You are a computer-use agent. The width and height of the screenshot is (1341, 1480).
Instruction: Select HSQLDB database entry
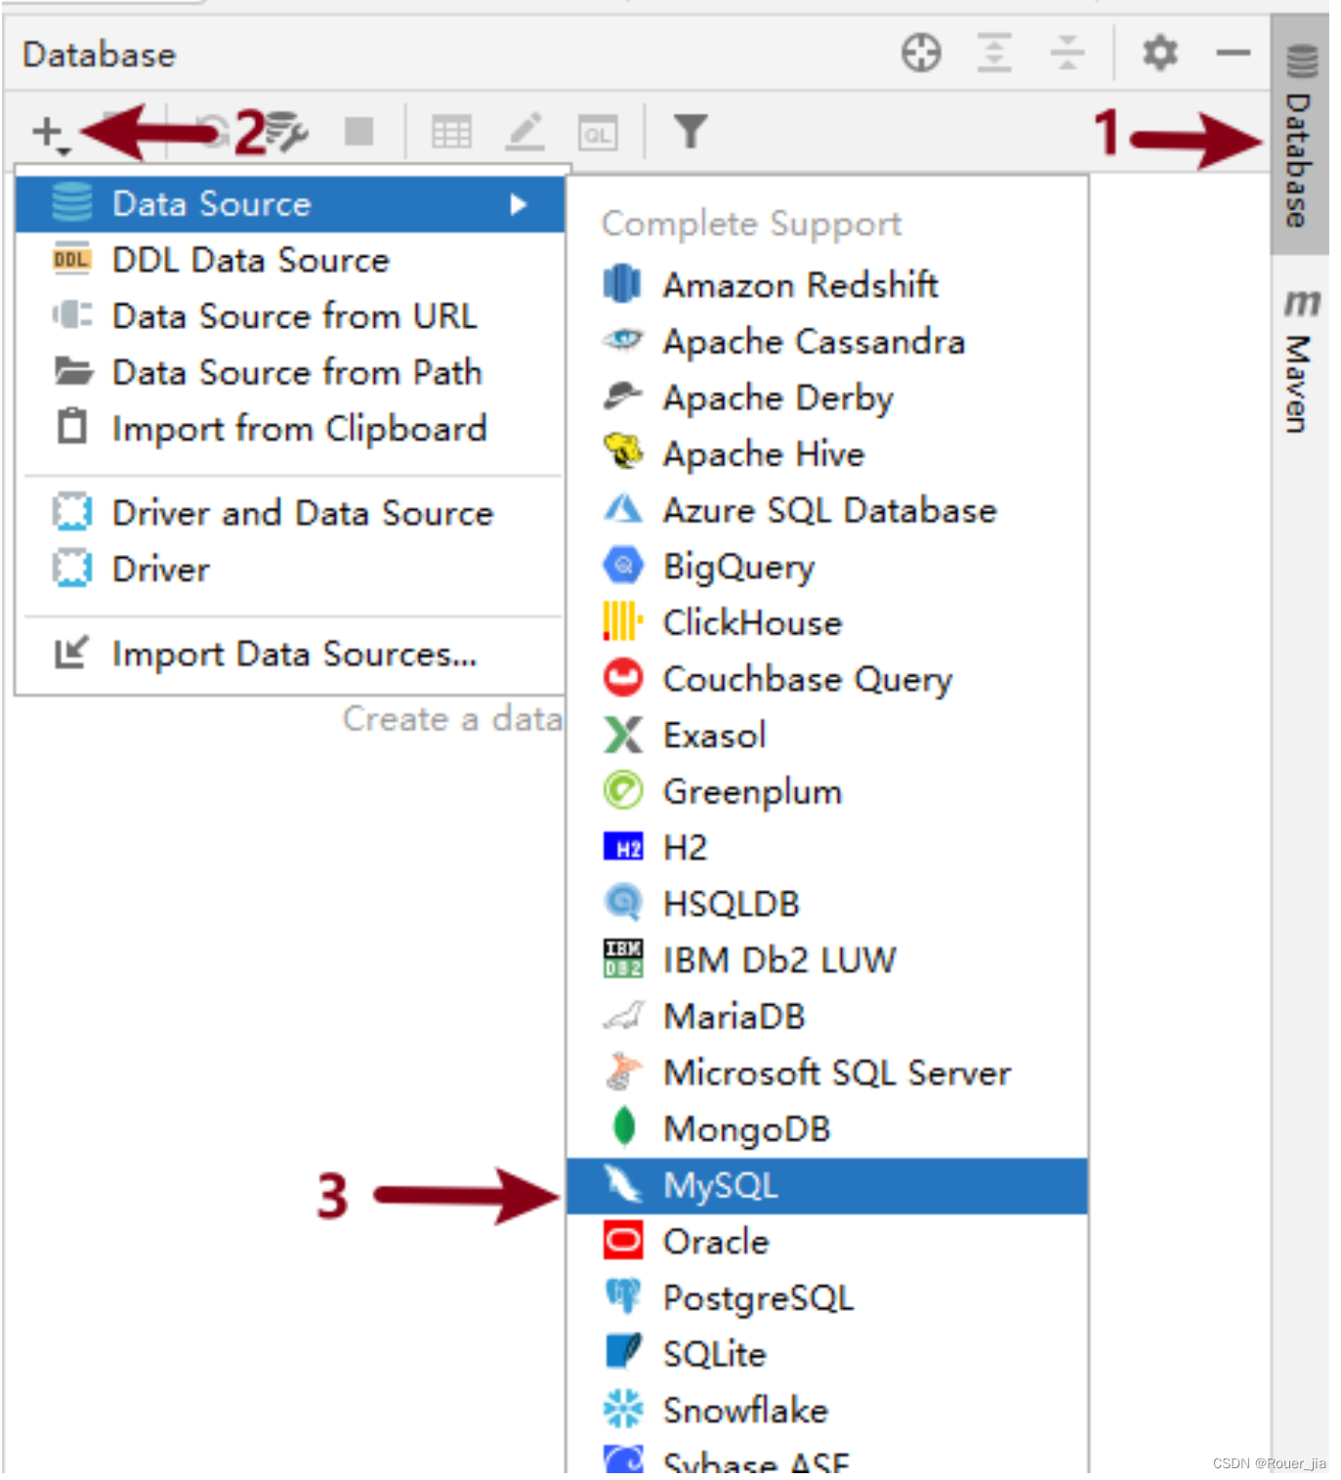826,904
